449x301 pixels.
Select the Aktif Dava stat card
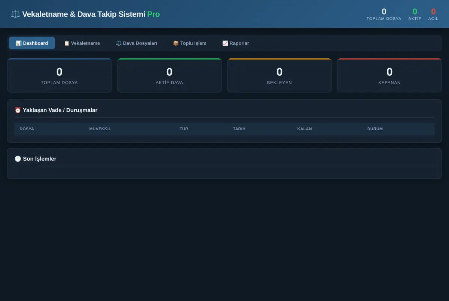169,75
